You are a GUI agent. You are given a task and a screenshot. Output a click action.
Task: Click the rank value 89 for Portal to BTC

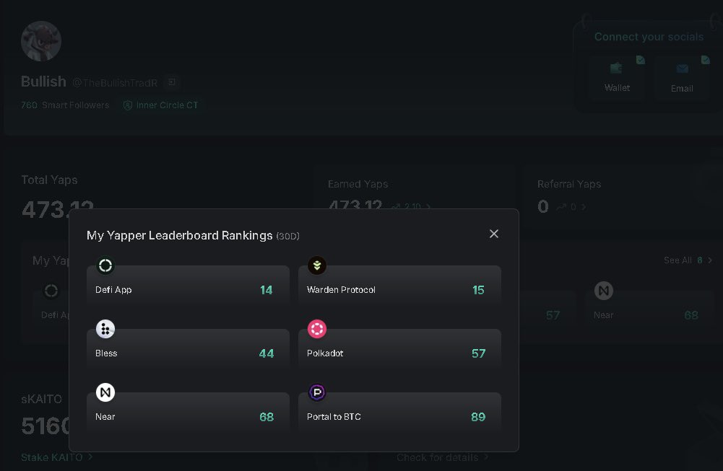coord(478,417)
